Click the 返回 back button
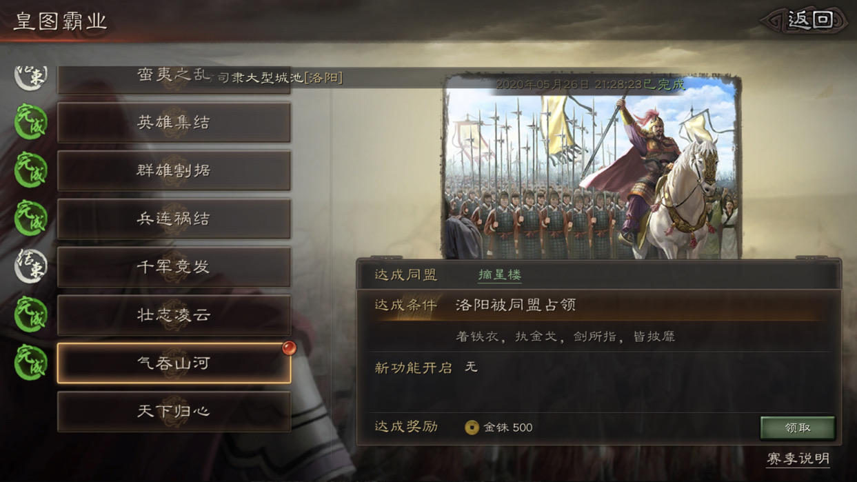 [805, 20]
